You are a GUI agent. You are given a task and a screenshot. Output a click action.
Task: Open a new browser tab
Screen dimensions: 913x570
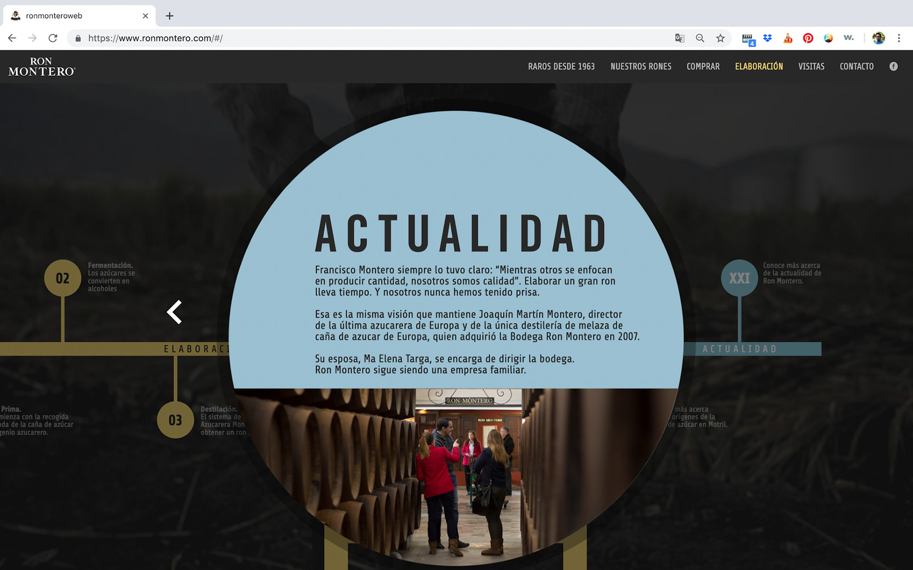[x=169, y=16]
